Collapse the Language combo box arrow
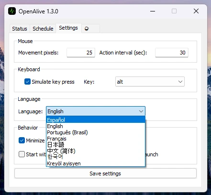Image resolution: width=211 pixels, height=195 pixels. (x=141, y=111)
